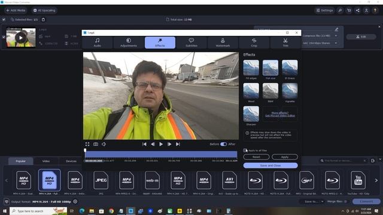
Task: Choose the JPEG format preset
Action: pyautogui.click(x=101, y=180)
